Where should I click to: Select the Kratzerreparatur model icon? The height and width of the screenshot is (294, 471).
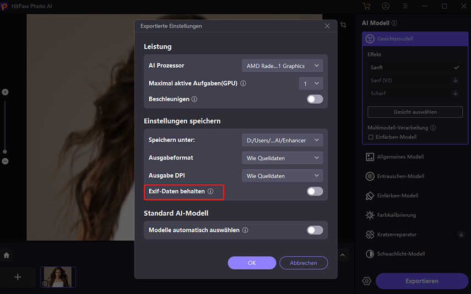coord(370,234)
